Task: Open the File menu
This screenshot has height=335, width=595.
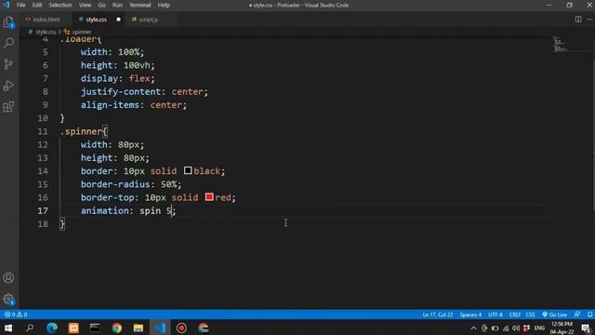Action: coord(20,6)
